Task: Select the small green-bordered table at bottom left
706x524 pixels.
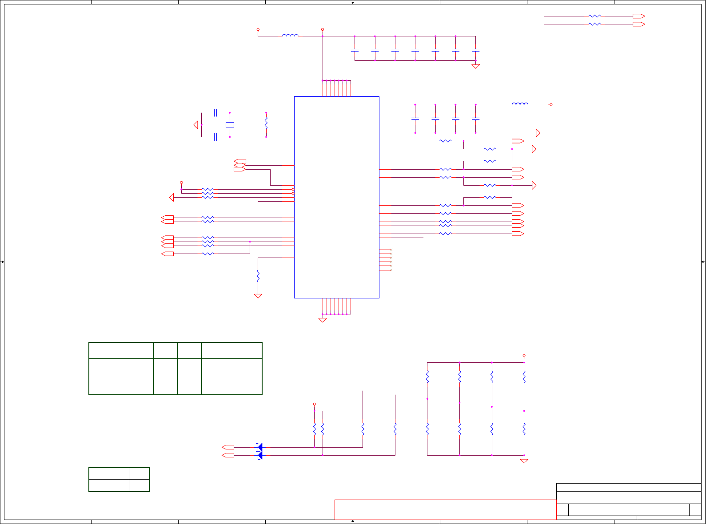Action: click(119, 480)
